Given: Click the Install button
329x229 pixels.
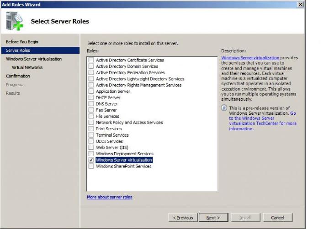Looking at the screenshot, I should click(x=245, y=218).
